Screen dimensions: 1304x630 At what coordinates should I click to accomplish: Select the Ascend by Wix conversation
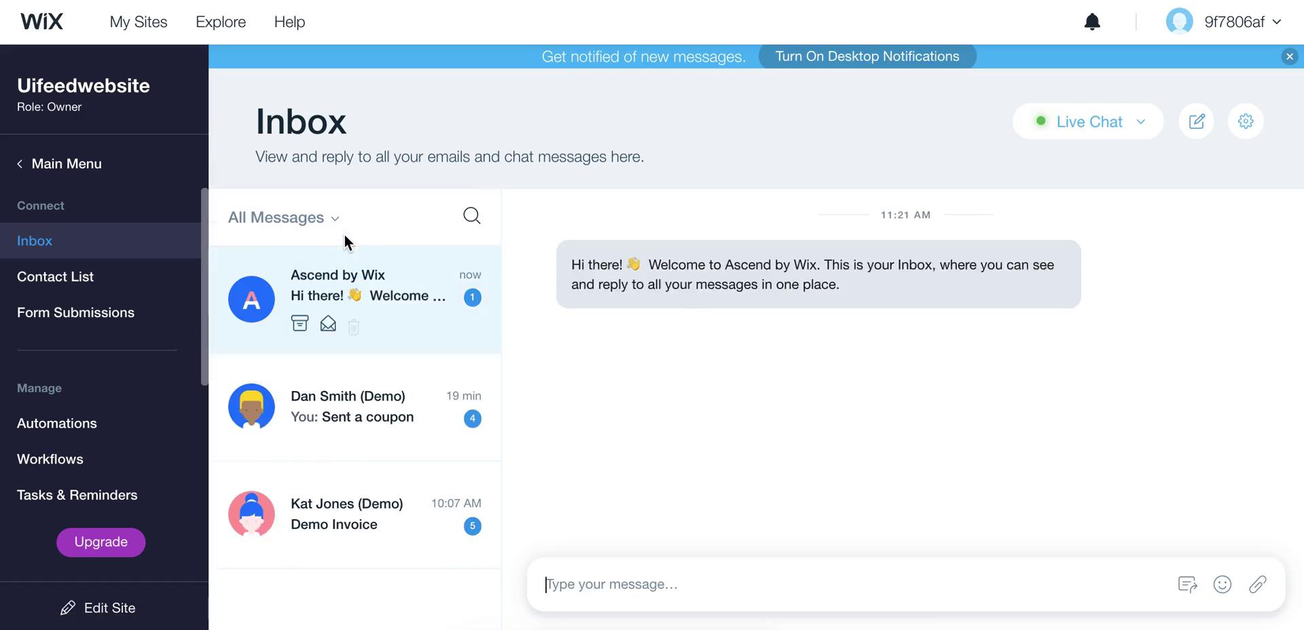point(355,299)
